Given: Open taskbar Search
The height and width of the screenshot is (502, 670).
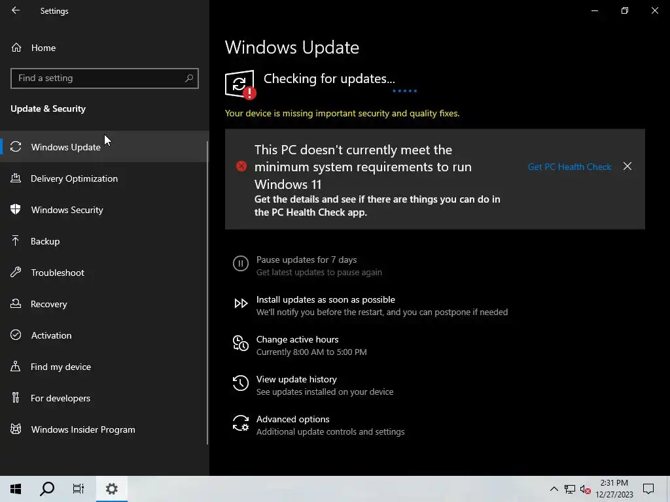Looking at the screenshot, I should 47,489.
